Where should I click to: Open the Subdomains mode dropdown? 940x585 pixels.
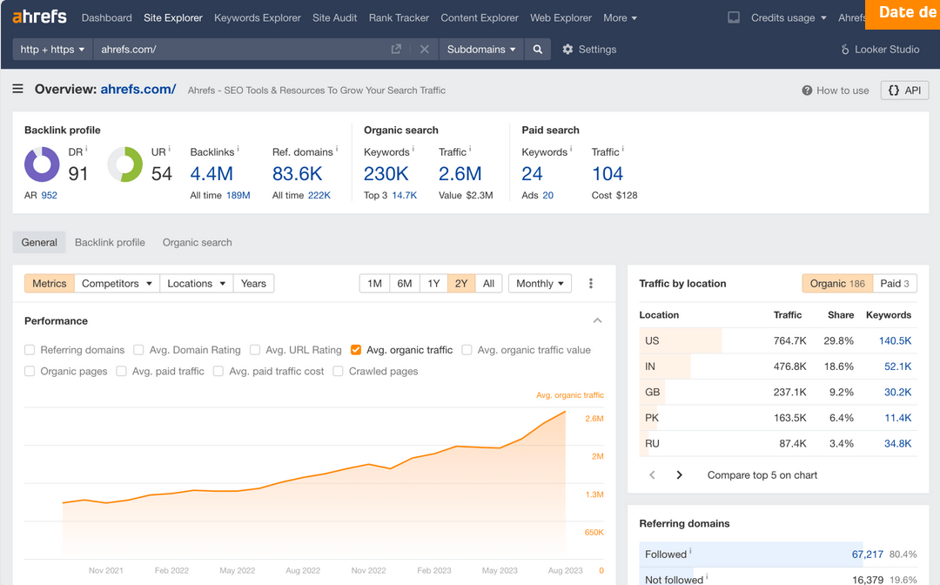tap(481, 50)
